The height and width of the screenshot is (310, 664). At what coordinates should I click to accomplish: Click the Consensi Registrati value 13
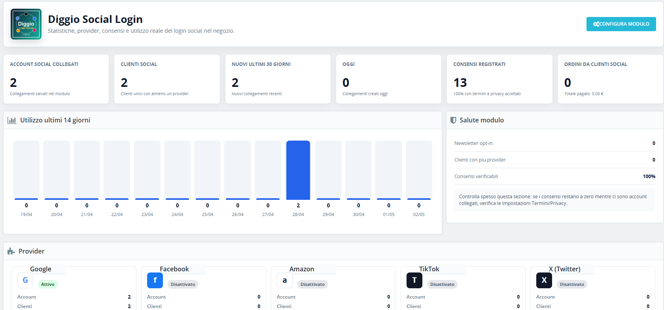(460, 83)
